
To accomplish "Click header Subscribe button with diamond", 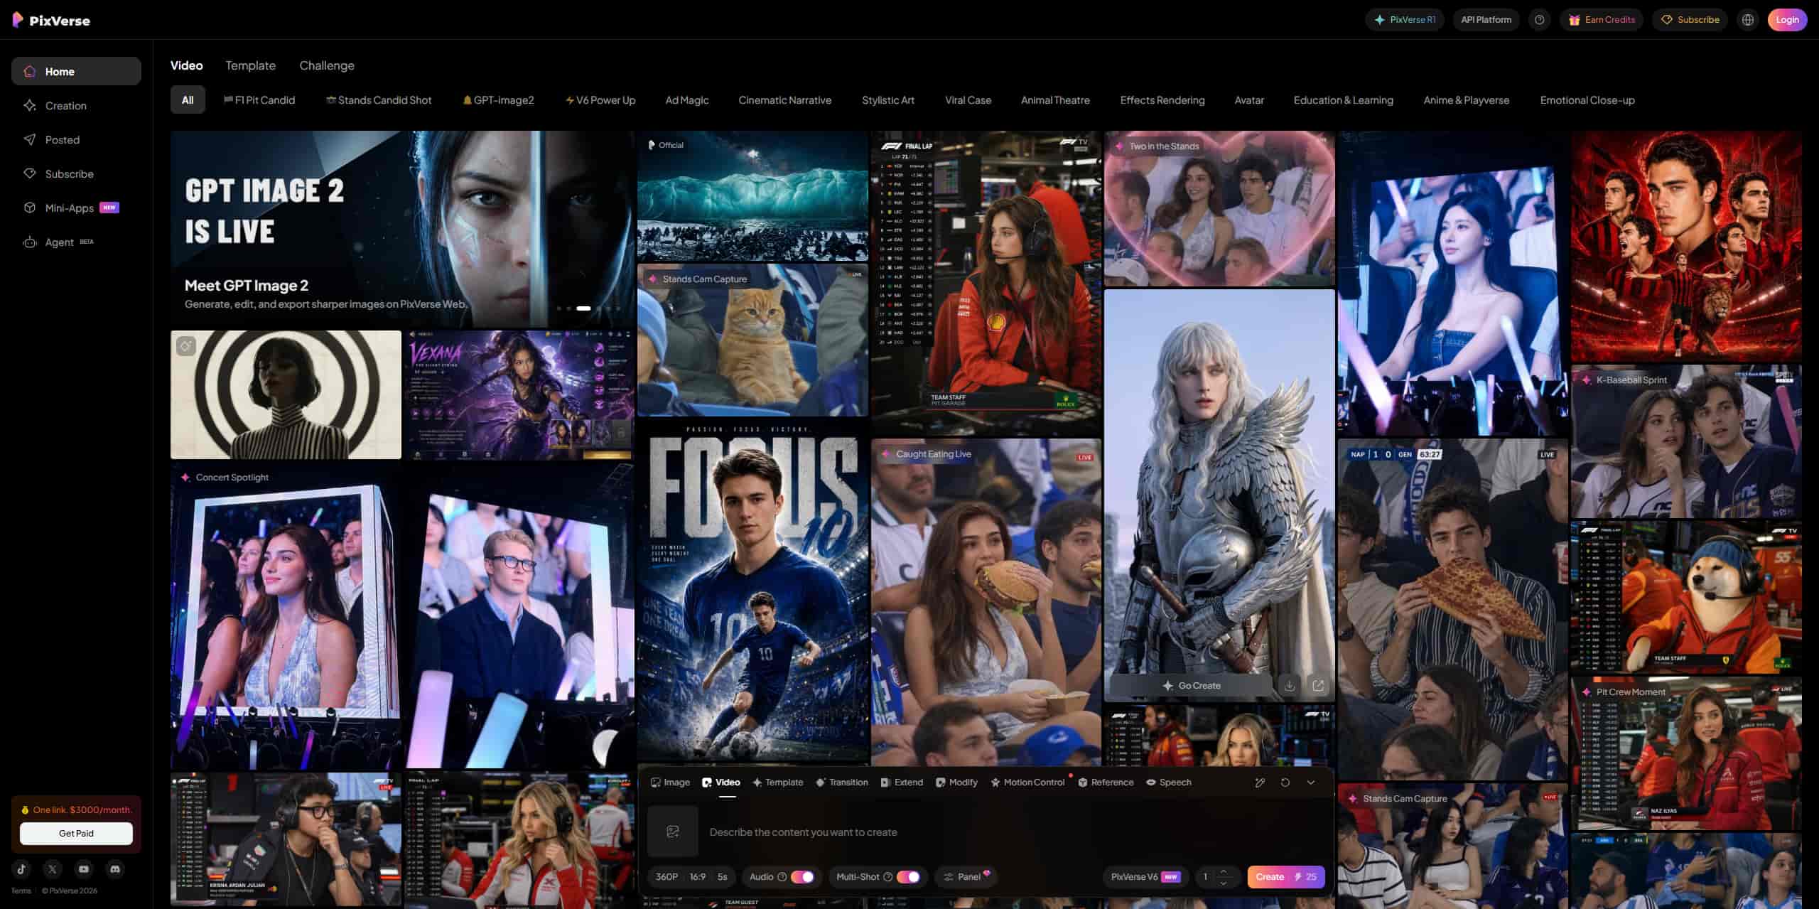I will coord(1690,20).
